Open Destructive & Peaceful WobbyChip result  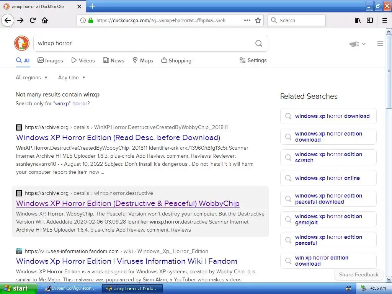click(128, 203)
